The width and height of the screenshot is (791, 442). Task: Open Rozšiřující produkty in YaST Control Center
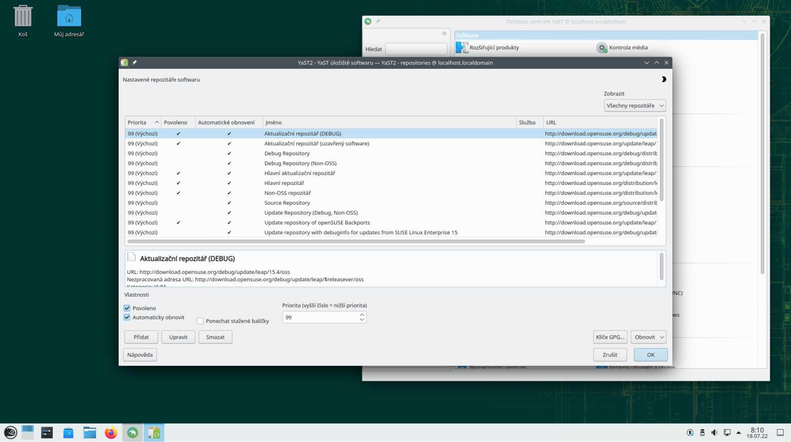pyautogui.click(x=487, y=47)
